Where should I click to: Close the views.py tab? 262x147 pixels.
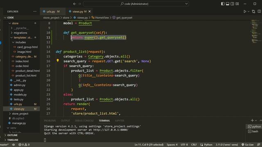pos(90,11)
